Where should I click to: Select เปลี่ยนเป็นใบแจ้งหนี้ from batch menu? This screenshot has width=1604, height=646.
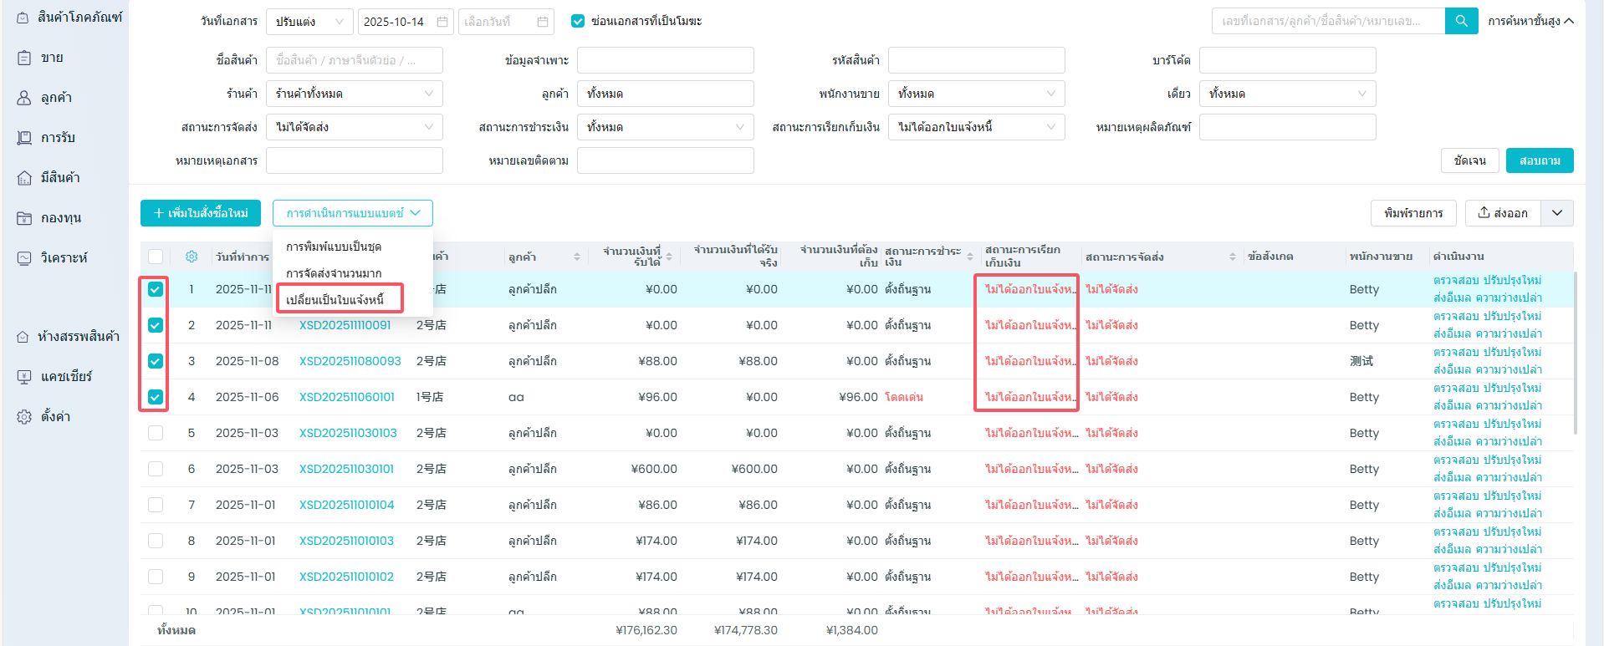[x=335, y=299]
